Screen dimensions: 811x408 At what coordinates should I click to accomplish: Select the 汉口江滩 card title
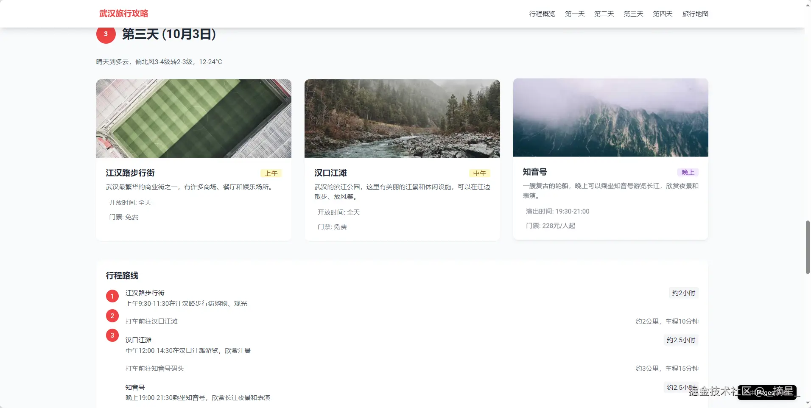coord(330,173)
